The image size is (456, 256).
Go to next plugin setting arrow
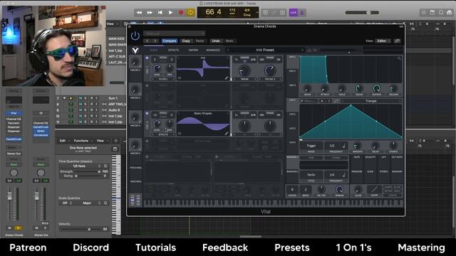click(x=155, y=41)
